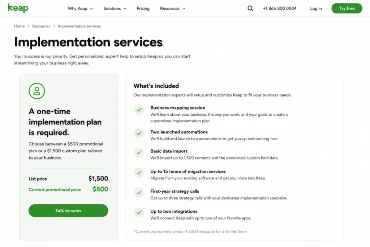370x247 pixels.
Task: Click checkmark icon beside Two launched automations
Action: pos(139,133)
